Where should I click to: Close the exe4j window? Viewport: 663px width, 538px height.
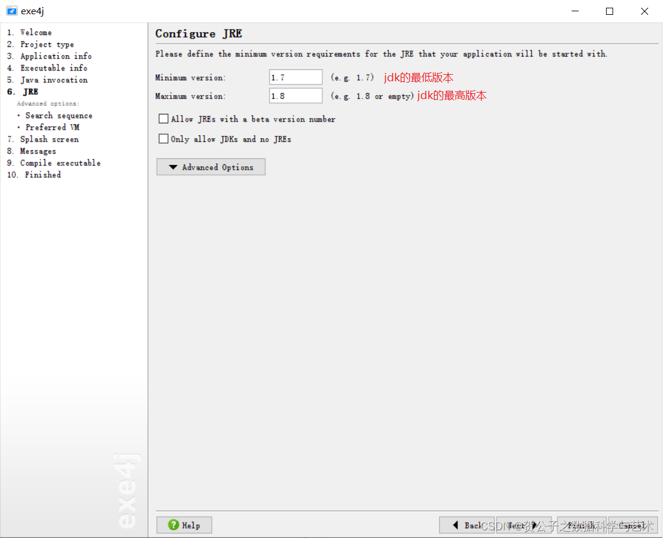pyautogui.click(x=645, y=11)
